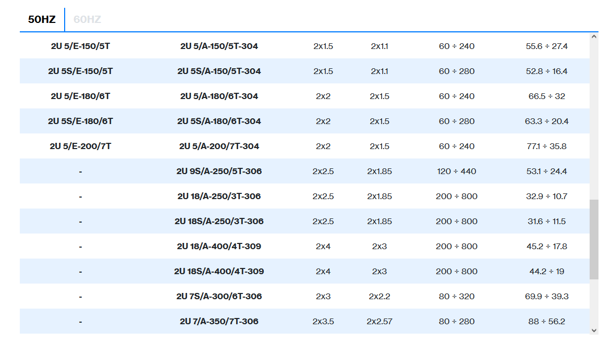Switch to the 60HZ tab

87,20
